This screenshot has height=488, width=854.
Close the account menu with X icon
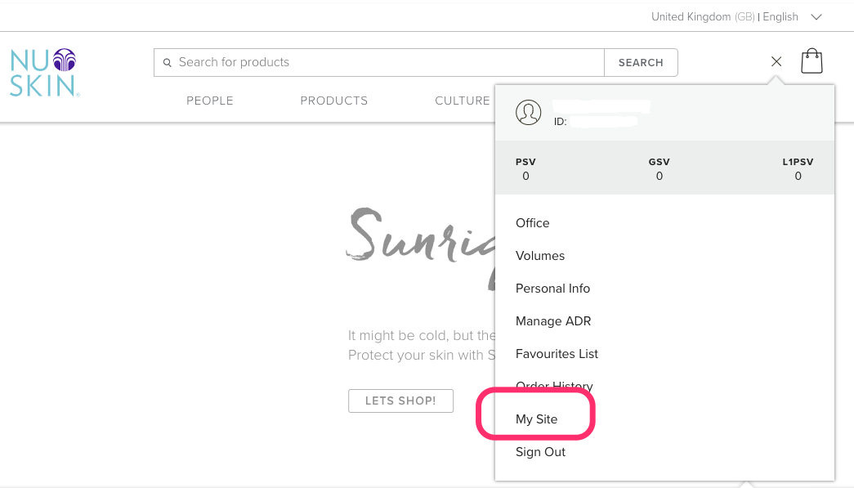[776, 61]
